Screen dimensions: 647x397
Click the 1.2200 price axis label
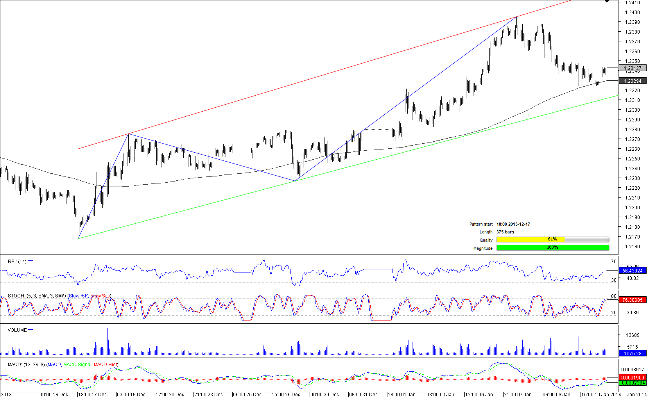click(x=633, y=208)
